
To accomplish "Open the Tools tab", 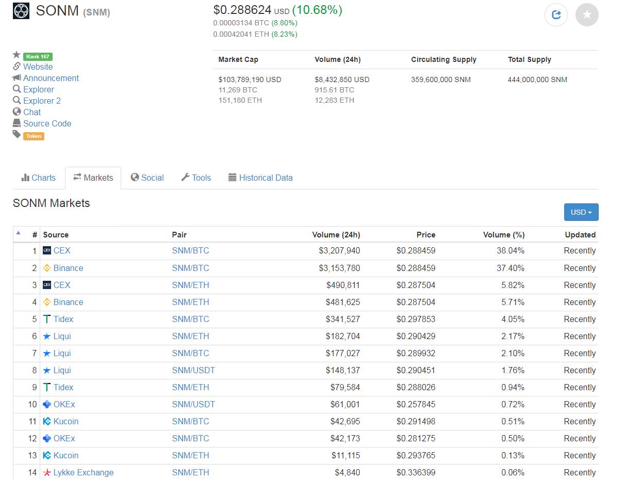I will tap(196, 178).
